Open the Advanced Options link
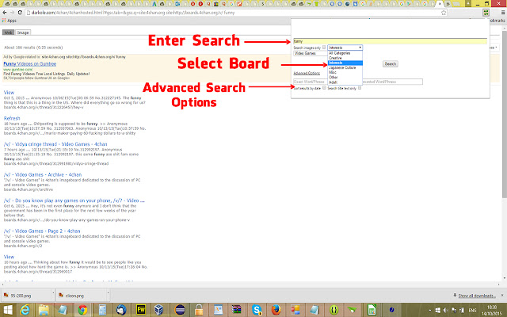507x317 pixels. click(x=307, y=73)
